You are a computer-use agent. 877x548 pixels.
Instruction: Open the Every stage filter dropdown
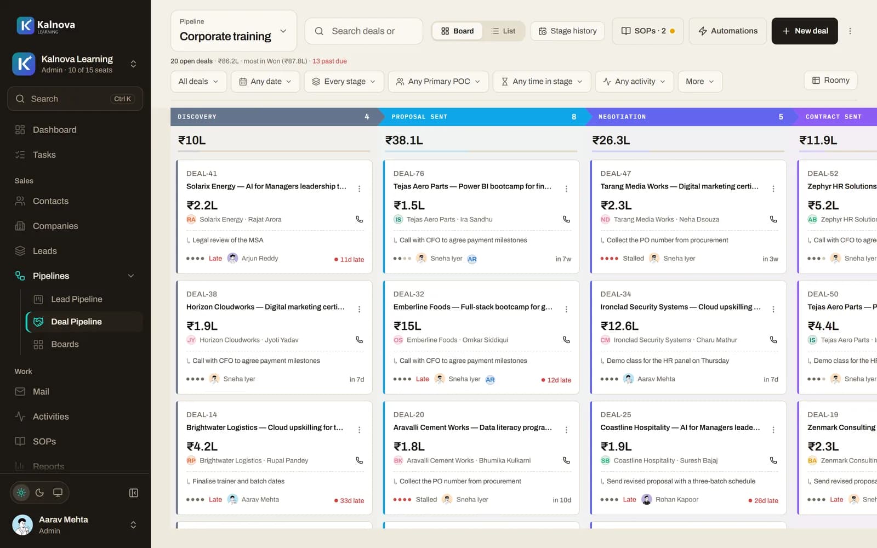[343, 82]
